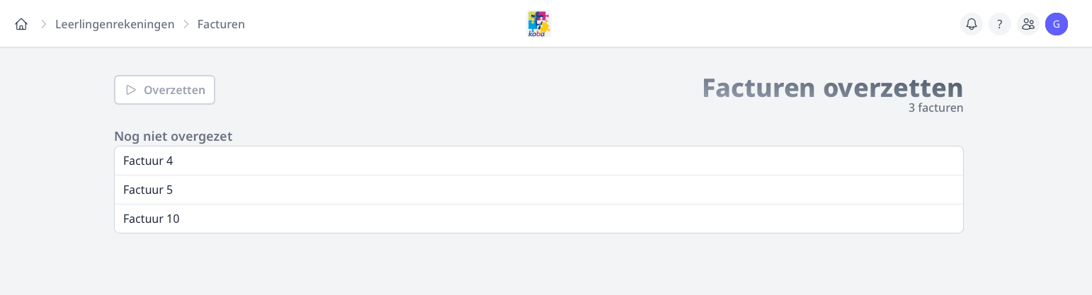Click the users group icon

(1028, 24)
